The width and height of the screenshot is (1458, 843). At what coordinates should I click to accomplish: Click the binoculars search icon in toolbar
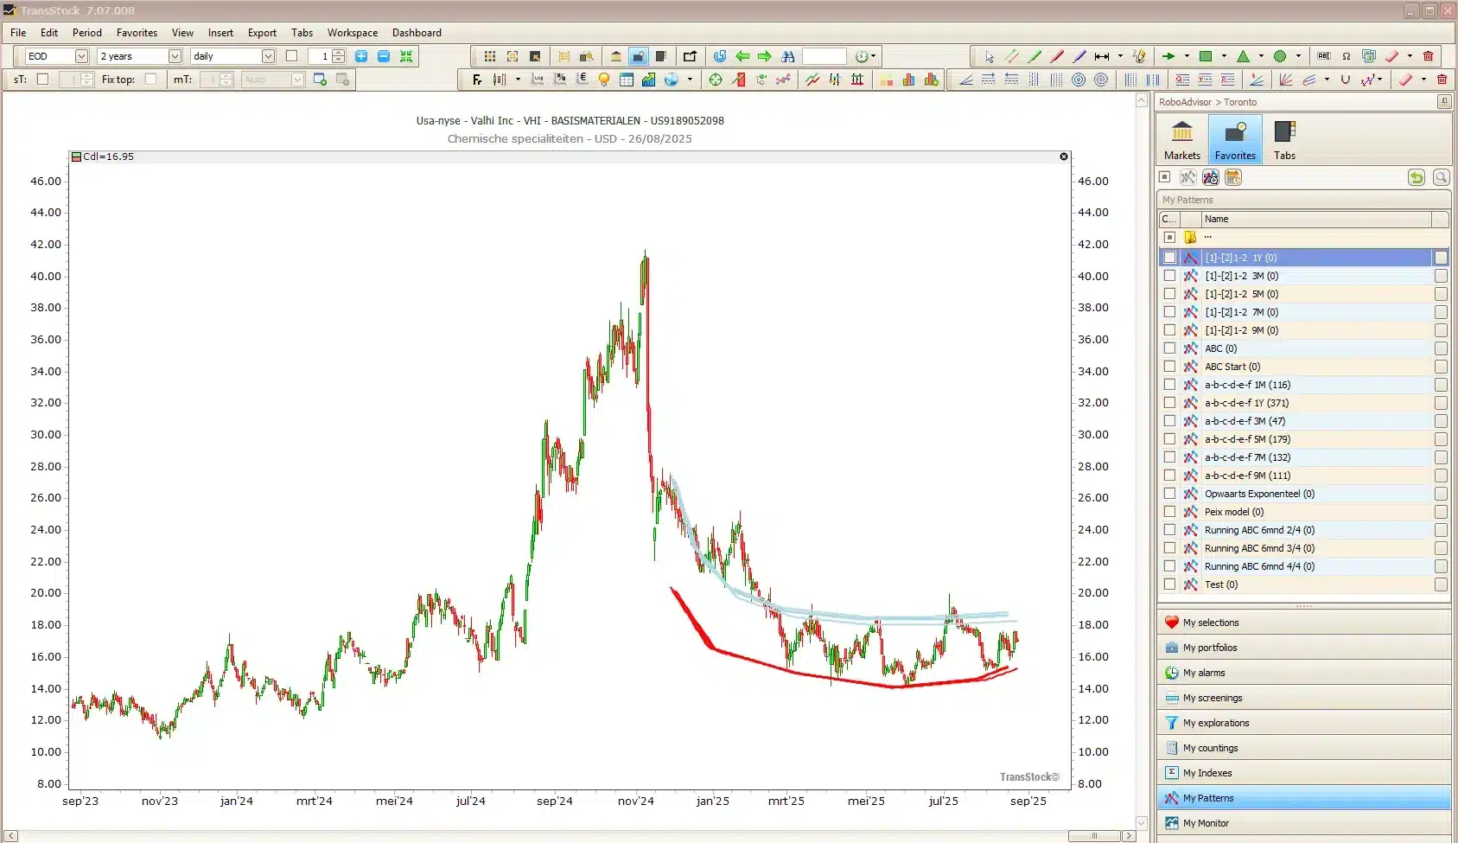click(787, 56)
